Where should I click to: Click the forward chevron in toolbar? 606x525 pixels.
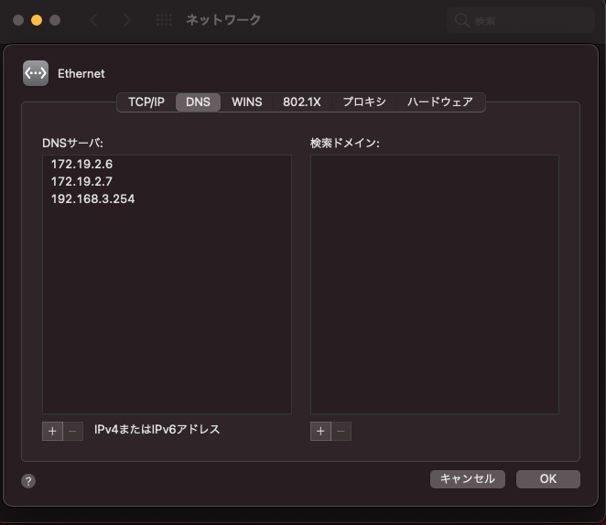coord(126,20)
